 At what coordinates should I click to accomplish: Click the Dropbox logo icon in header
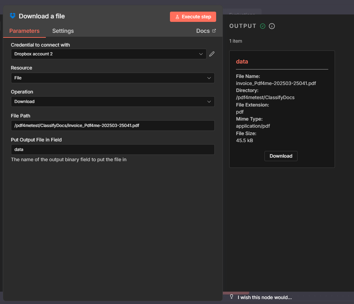coord(13,16)
